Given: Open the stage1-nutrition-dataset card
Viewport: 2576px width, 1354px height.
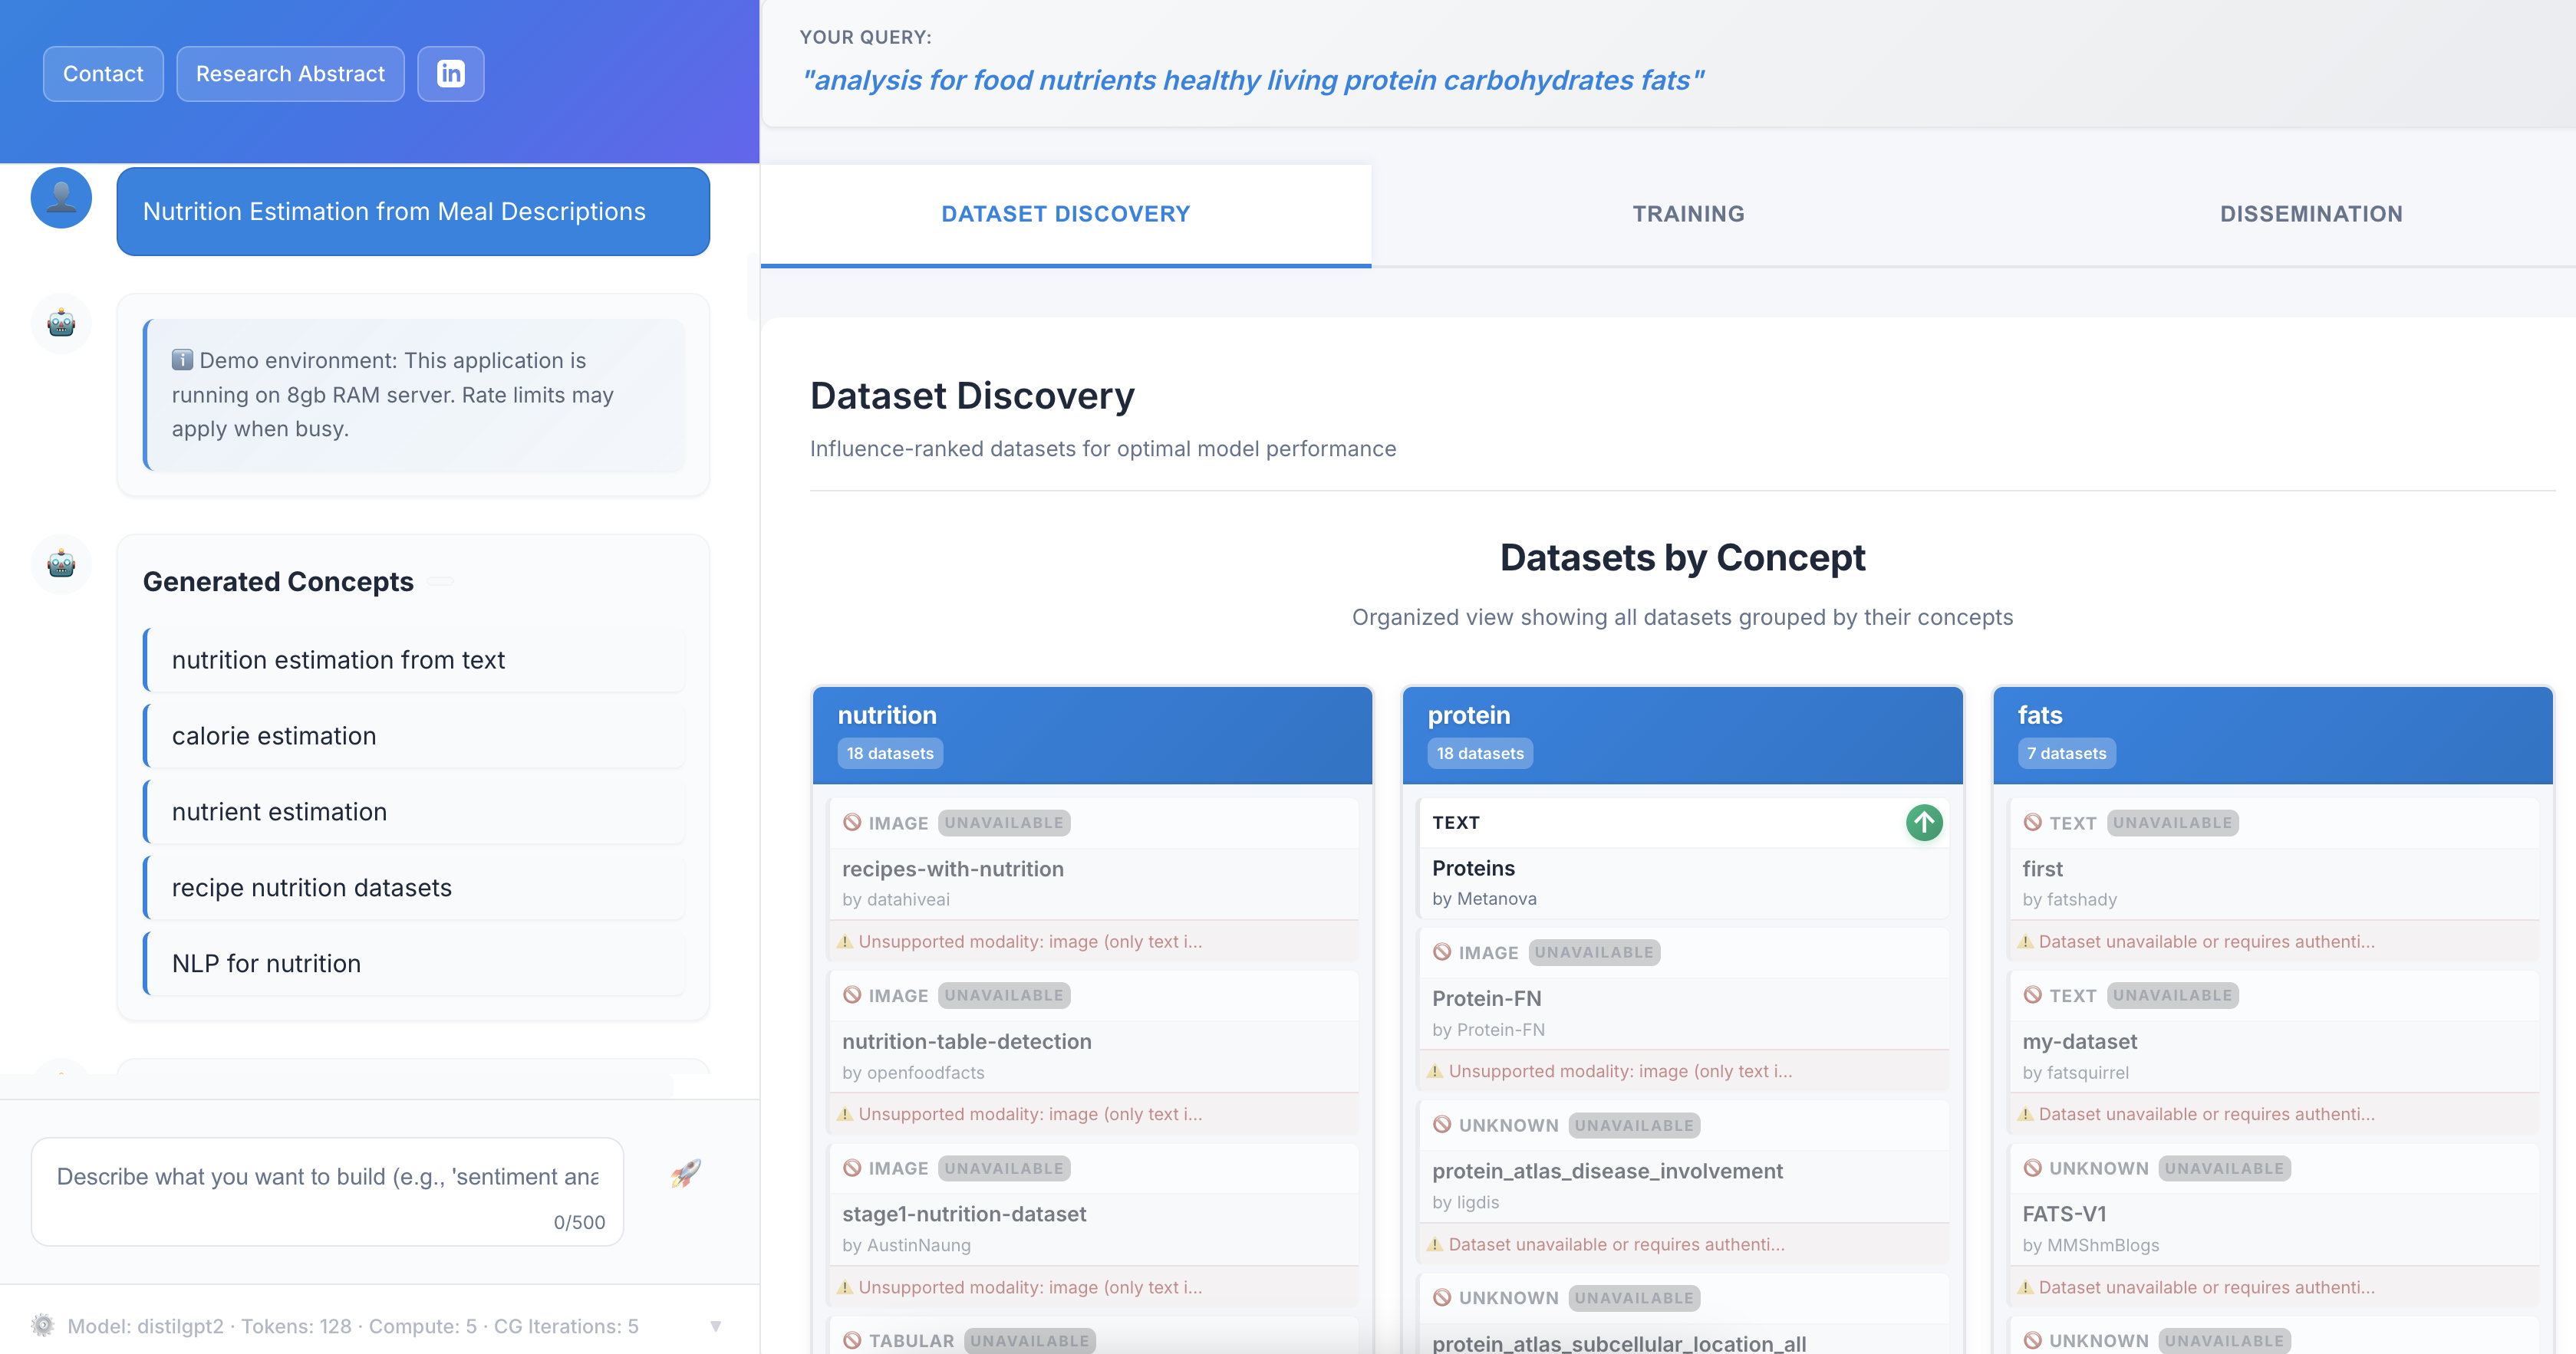Looking at the screenshot, I should pyautogui.click(x=1093, y=1225).
